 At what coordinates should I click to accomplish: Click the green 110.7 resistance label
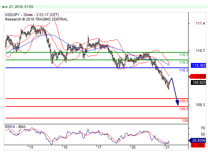pos(183,55)
